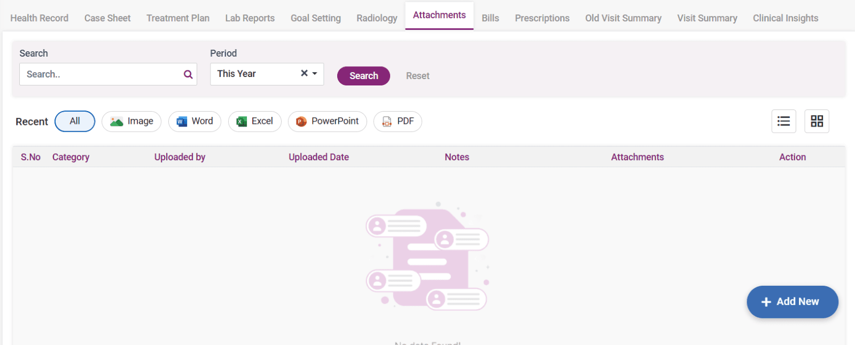855x345 pixels.
Task: Open the Clinical Insights tab
Action: [x=785, y=18]
